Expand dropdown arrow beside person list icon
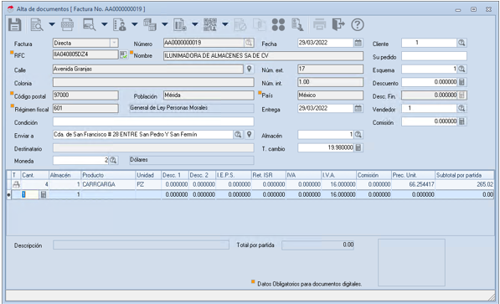 click(x=134, y=24)
